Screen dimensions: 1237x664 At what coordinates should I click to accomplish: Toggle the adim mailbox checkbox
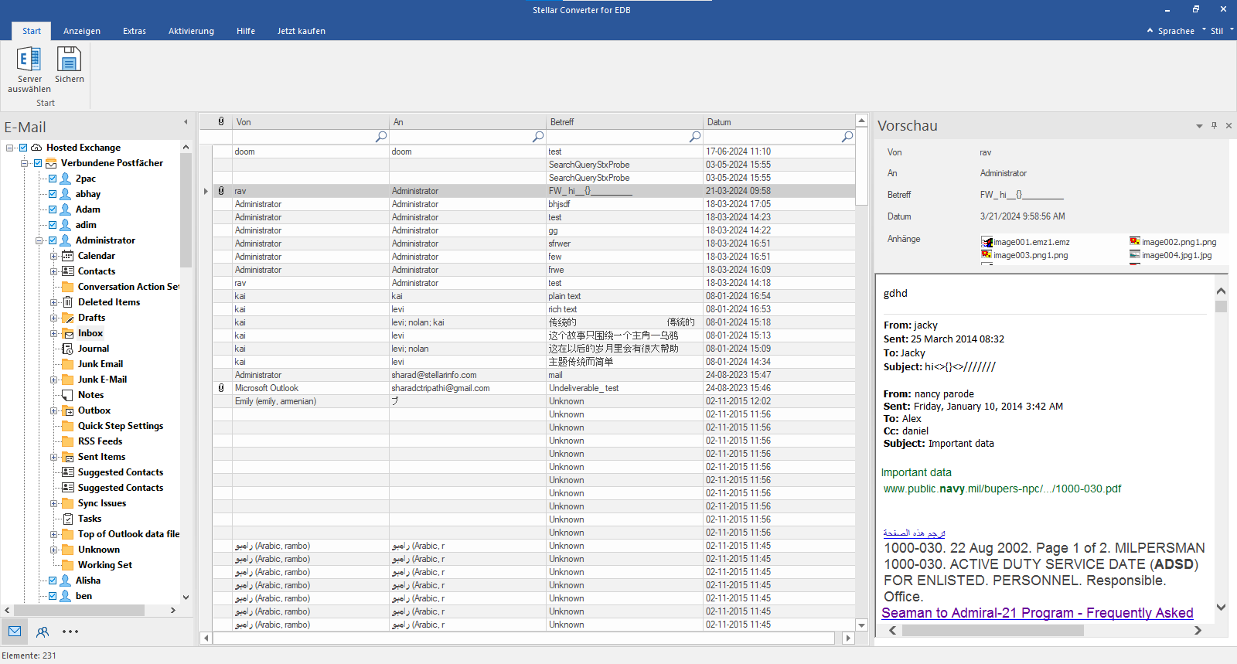[x=53, y=225]
